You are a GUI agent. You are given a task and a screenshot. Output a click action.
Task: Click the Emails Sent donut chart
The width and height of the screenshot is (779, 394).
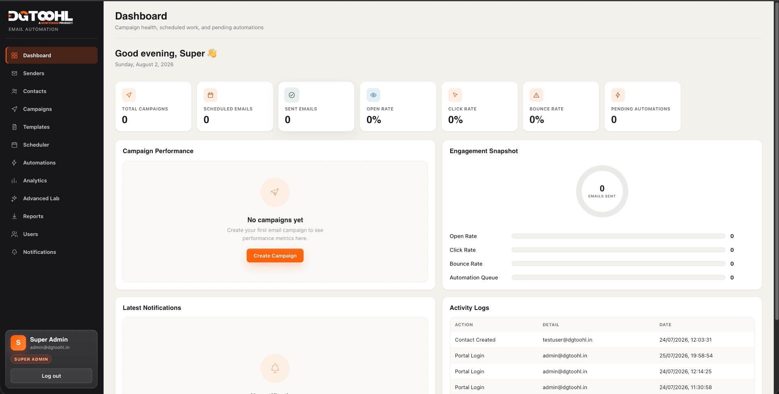[x=602, y=191]
